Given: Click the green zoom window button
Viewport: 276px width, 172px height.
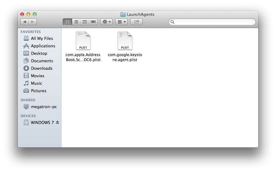Looking at the screenshot, I should point(35,14).
